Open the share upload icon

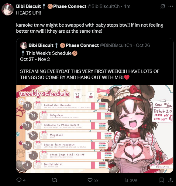[171, 180]
